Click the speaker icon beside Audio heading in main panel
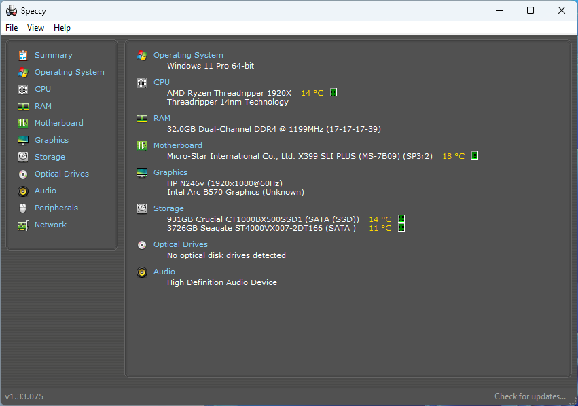The width and height of the screenshot is (578, 406). (x=142, y=272)
